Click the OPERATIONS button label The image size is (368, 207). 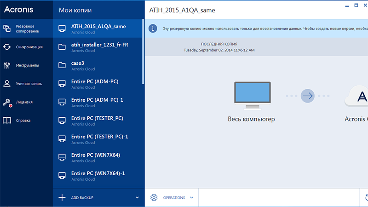[174, 198]
